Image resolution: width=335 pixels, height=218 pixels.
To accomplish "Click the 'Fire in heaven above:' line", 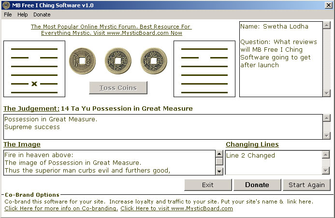I will (39, 155).
